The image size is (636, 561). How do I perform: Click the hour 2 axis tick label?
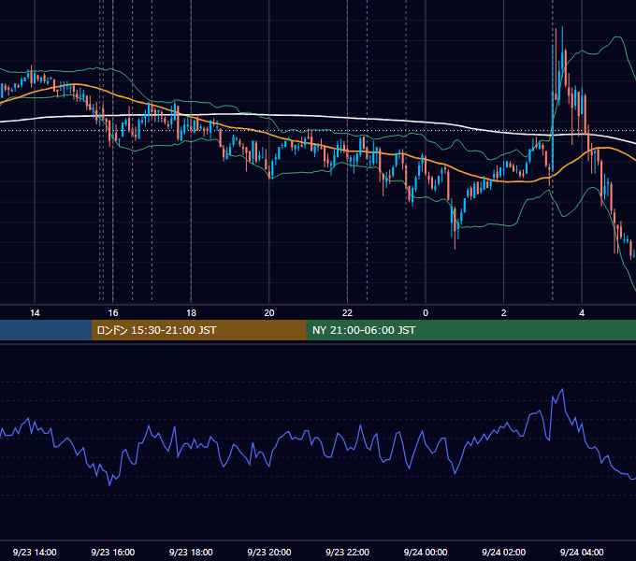pos(504,313)
